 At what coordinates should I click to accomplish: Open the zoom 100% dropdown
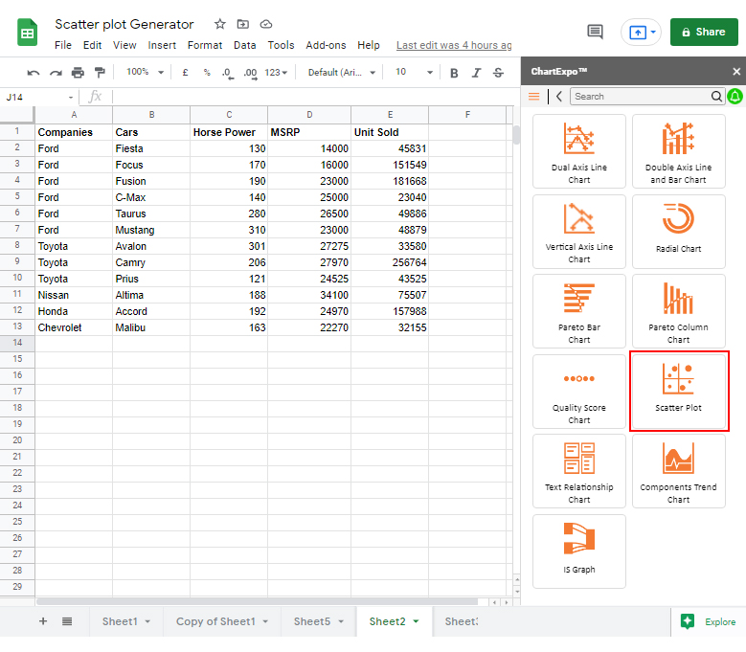pyautogui.click(x=146, y=73)
